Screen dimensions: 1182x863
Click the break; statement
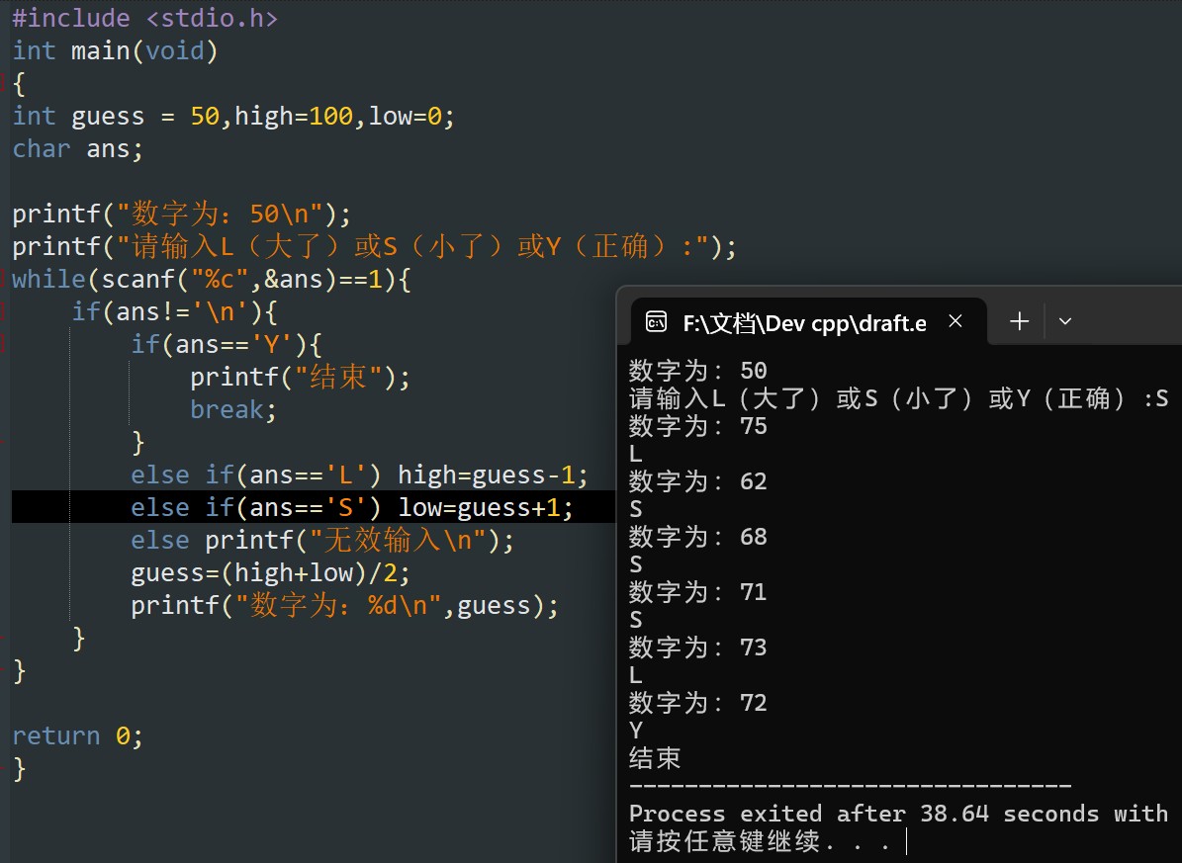coord(232,410)
